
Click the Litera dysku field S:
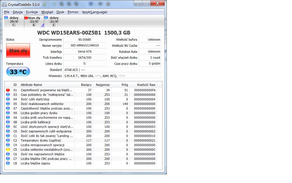pos(85,64)
